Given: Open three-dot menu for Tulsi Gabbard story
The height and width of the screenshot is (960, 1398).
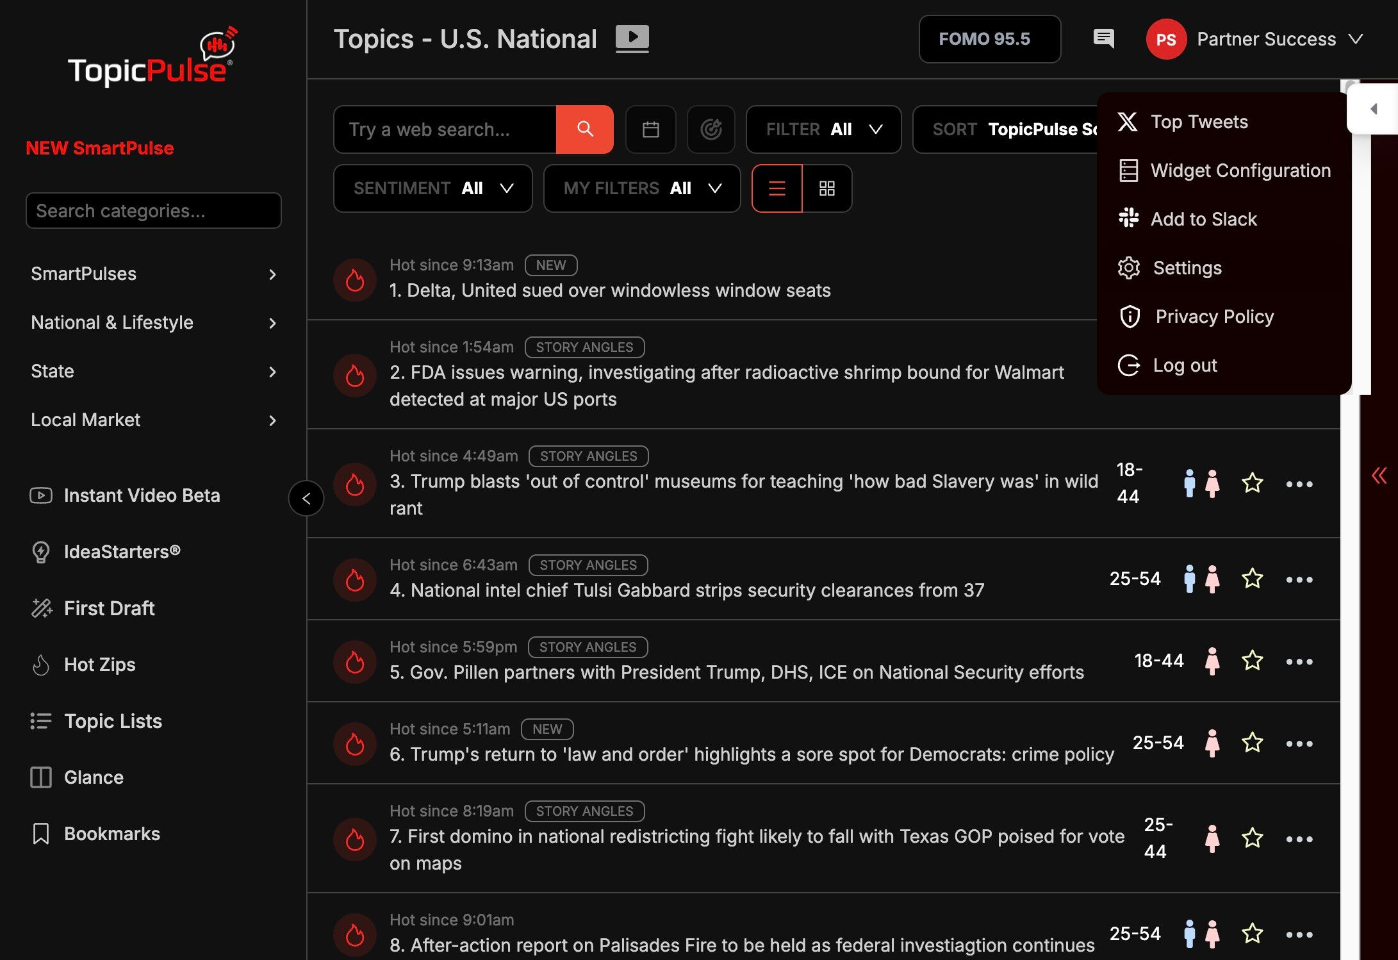Looking at the screenshot, I should (x=1299, y=579).
